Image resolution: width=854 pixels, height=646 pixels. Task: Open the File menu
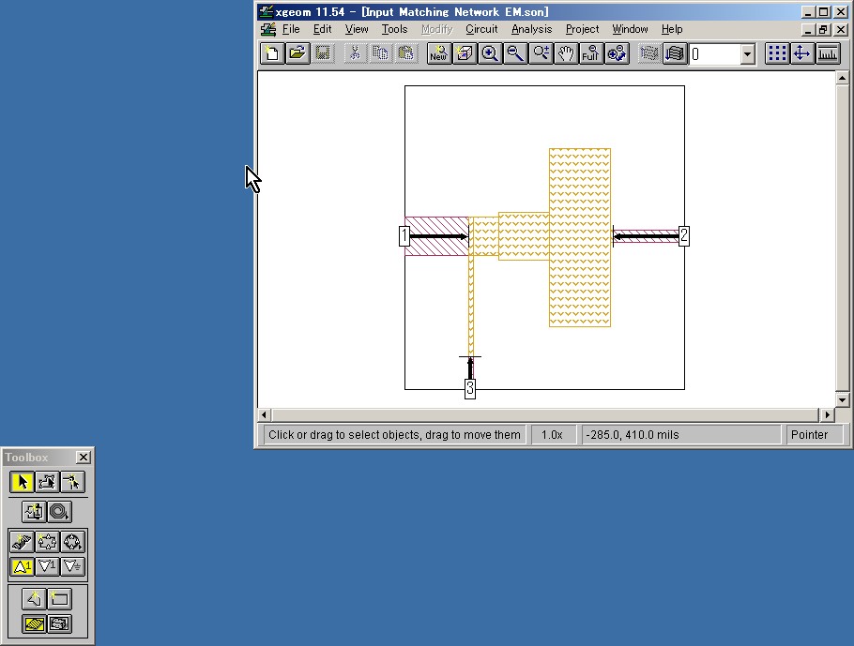click(291, 29)
